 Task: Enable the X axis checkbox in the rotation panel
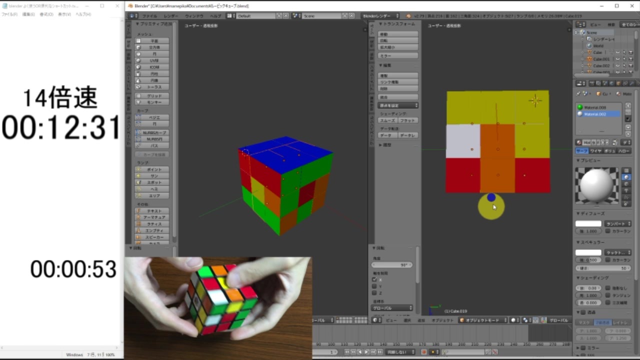[x=374, y=279]
